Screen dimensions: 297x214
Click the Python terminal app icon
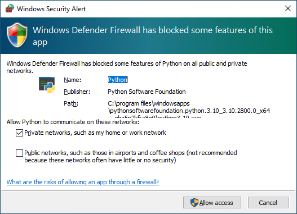click(47, 85)
